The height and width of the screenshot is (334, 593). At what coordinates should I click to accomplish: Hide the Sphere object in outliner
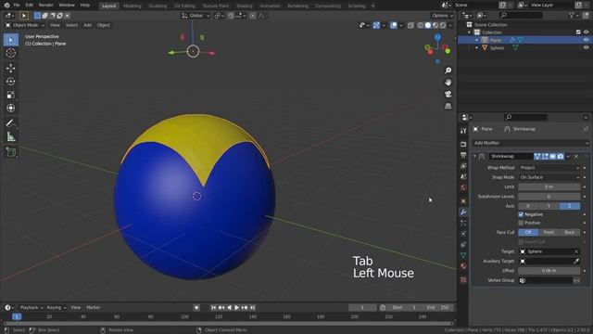pyautogui.click(x=586, y=48)
